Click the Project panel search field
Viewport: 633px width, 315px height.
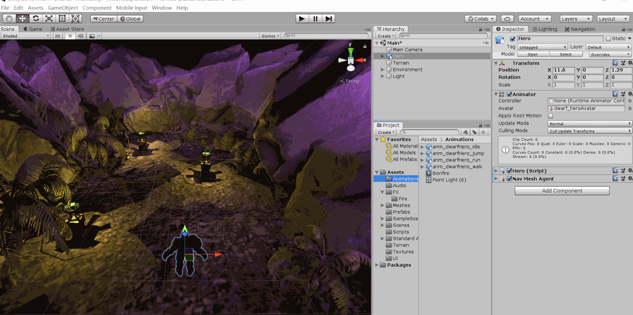point(429,132)
